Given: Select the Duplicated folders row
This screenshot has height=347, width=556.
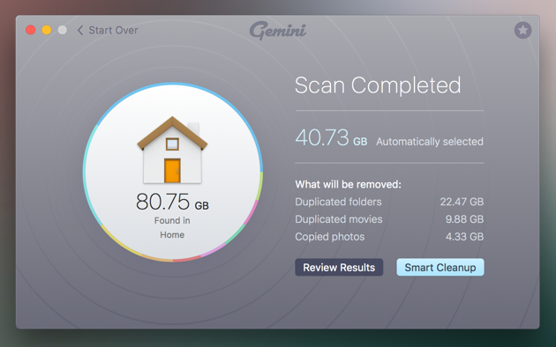Looking at the screenshot, I should coord(389,202).
